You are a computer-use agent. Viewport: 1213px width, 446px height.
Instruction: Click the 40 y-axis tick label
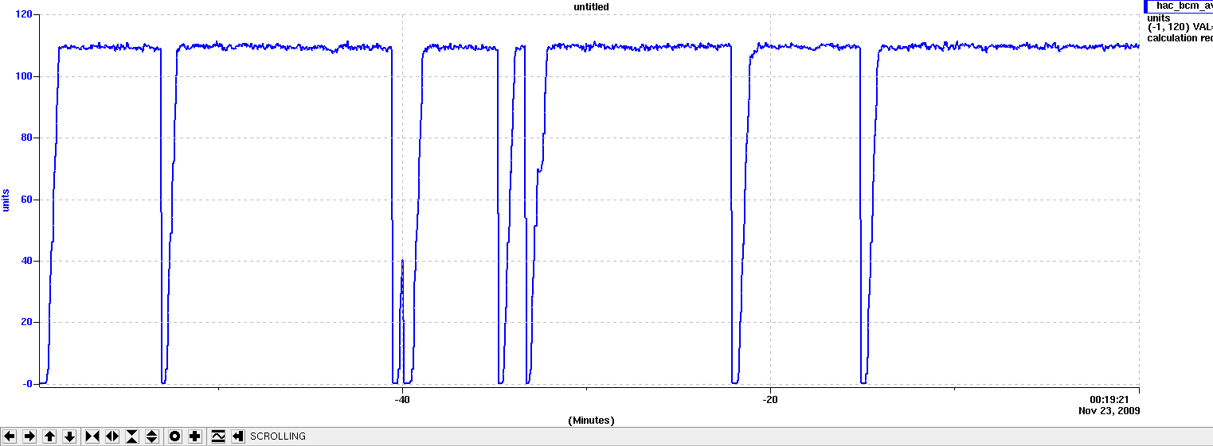(27, 261)
